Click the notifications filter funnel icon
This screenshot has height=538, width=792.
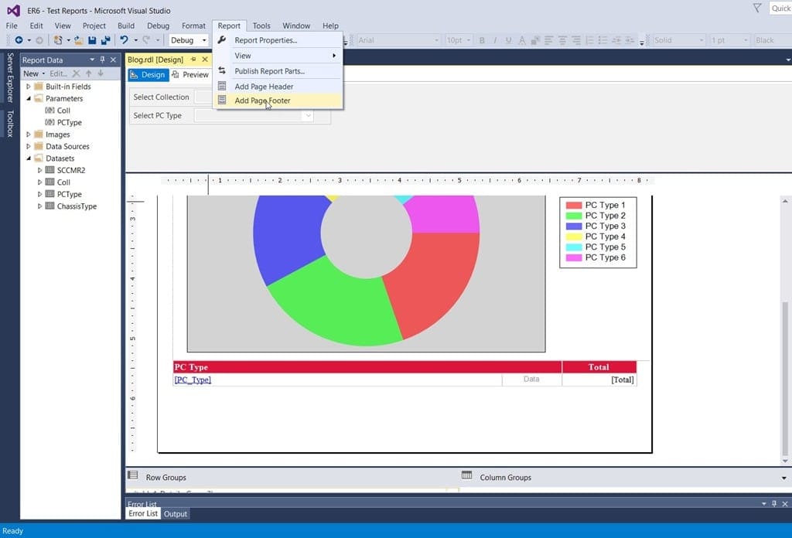coord(757,8)
